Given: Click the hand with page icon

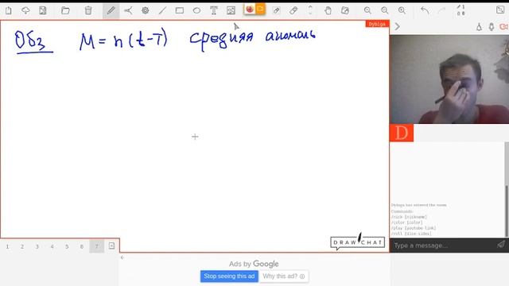Looking at the screenshot, I should [x=345, y=10].
